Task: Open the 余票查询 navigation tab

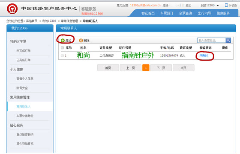Action: [186, 13]
